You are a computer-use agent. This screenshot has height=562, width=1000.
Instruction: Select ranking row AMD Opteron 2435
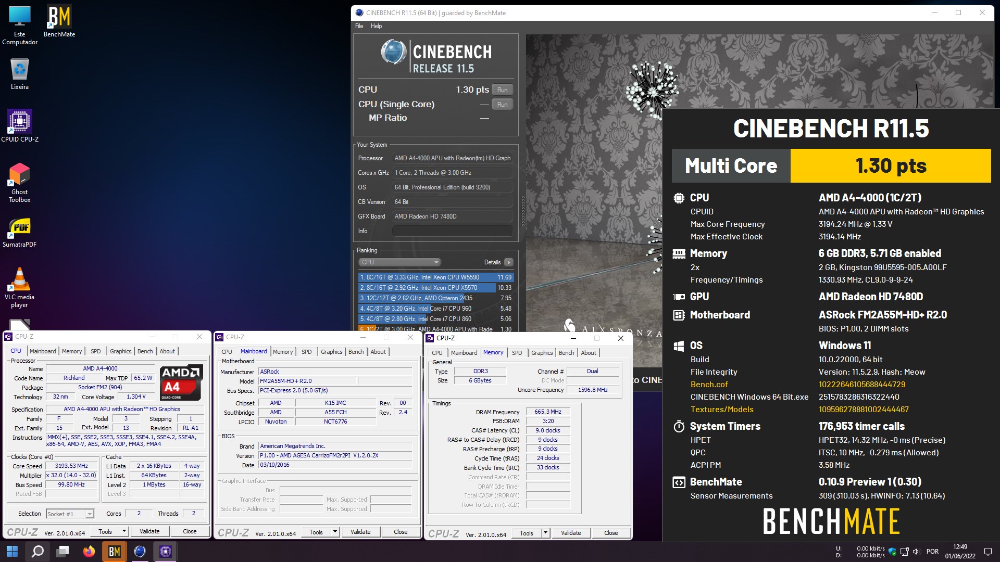pyautogui.click(x=435, y=298)
